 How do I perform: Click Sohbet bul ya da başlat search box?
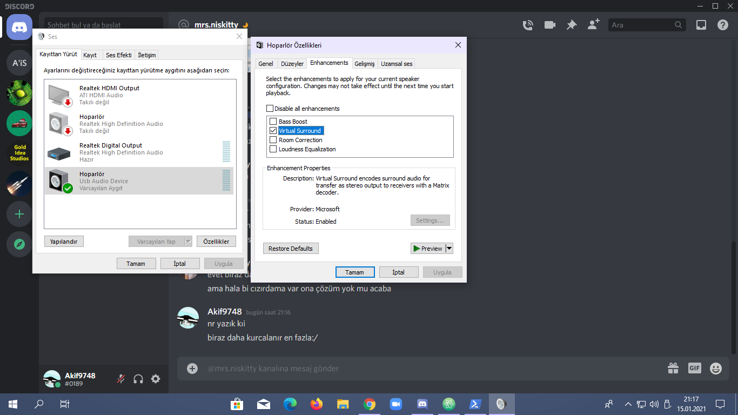pyautogui.click(x=103, y=25)
